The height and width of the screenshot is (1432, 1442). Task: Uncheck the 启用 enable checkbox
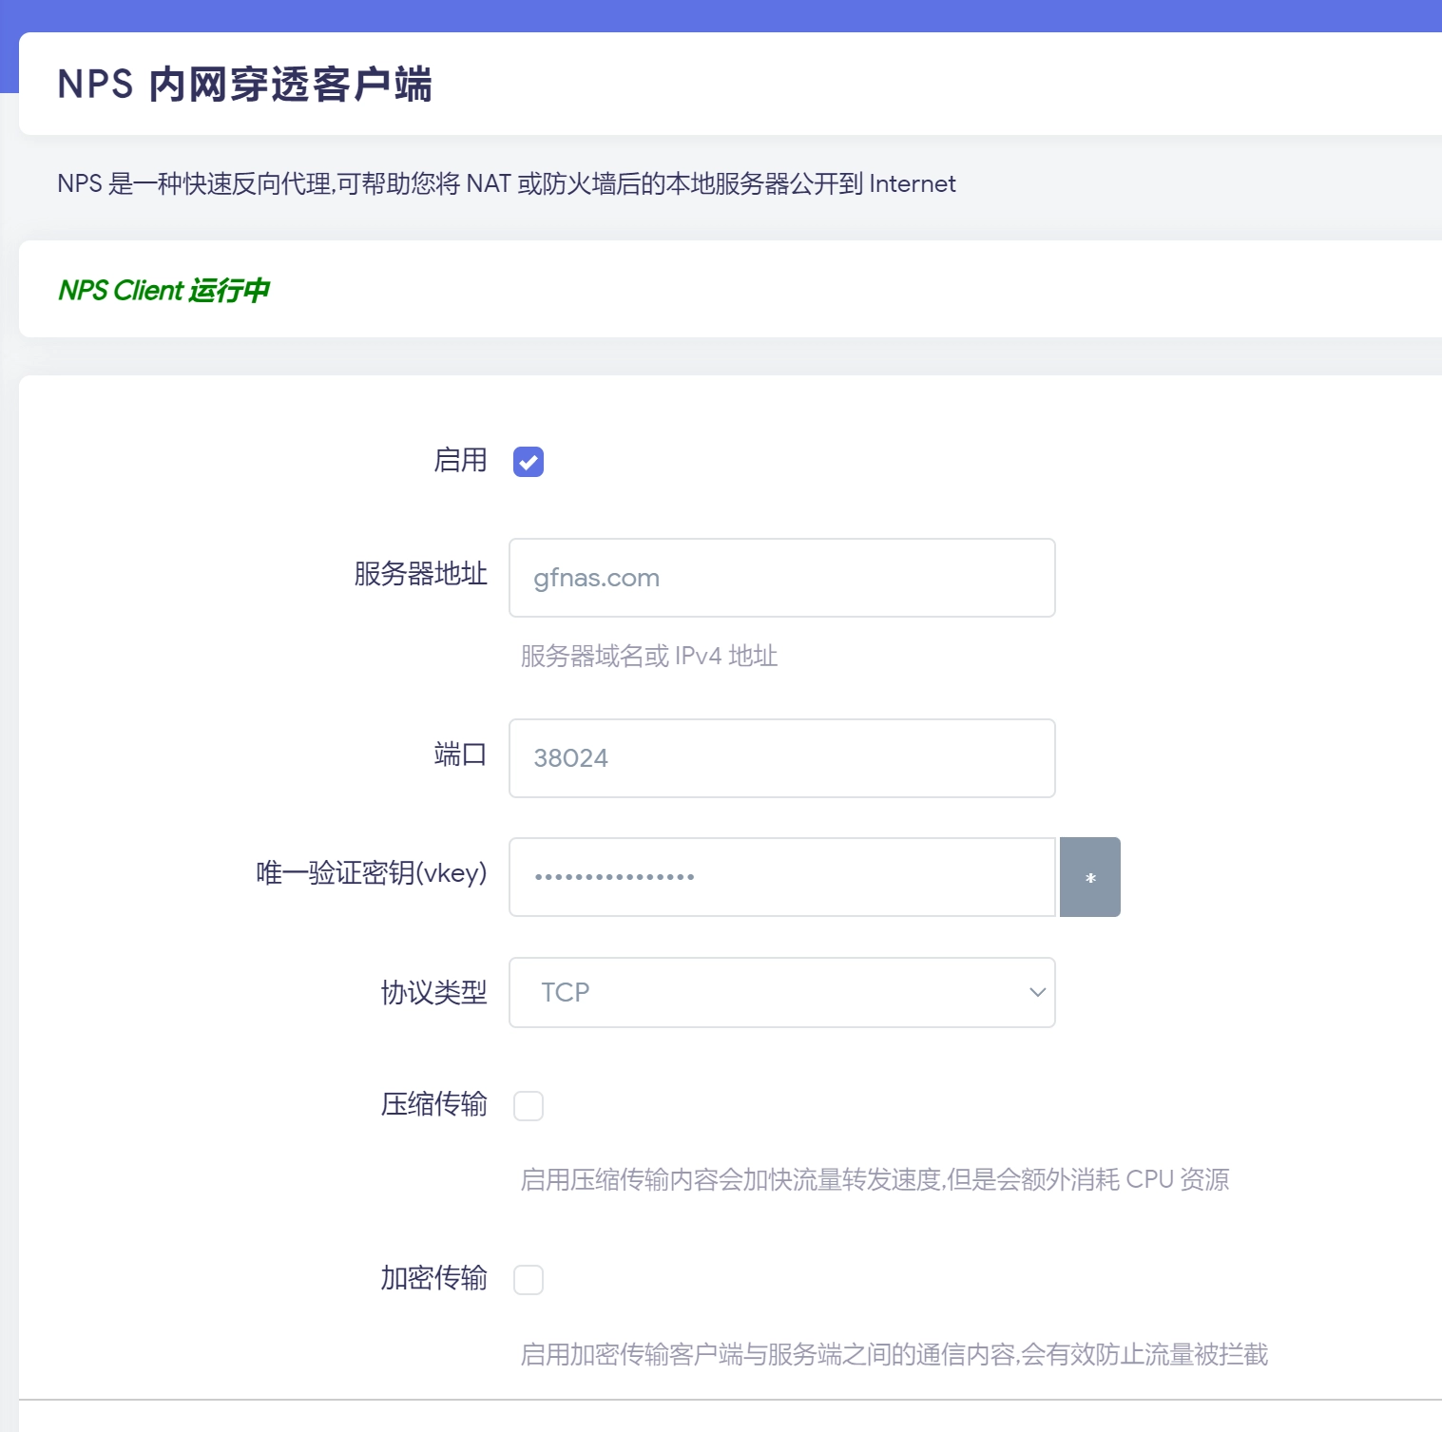pos(529,462)
